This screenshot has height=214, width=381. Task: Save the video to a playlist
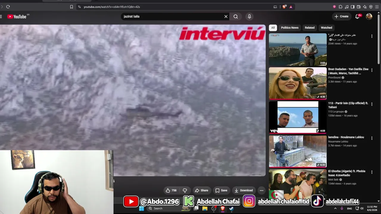pos(221,191)
